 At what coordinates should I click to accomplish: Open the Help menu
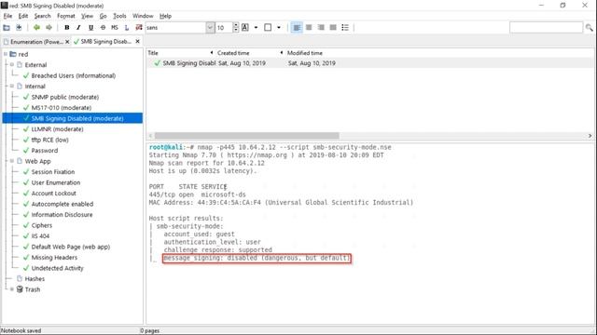165,16
